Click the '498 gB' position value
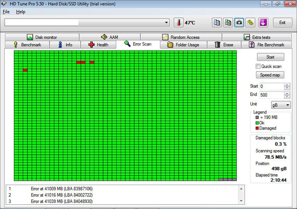 click(x=279, y=169)
